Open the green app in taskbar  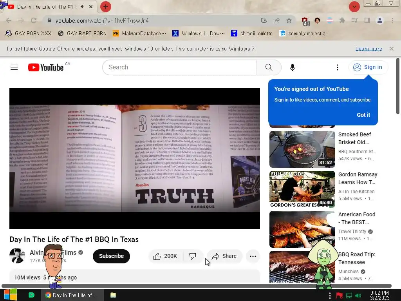click(x=31, y=295)
